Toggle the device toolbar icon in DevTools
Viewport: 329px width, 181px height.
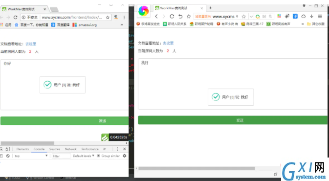pos(7,149)
